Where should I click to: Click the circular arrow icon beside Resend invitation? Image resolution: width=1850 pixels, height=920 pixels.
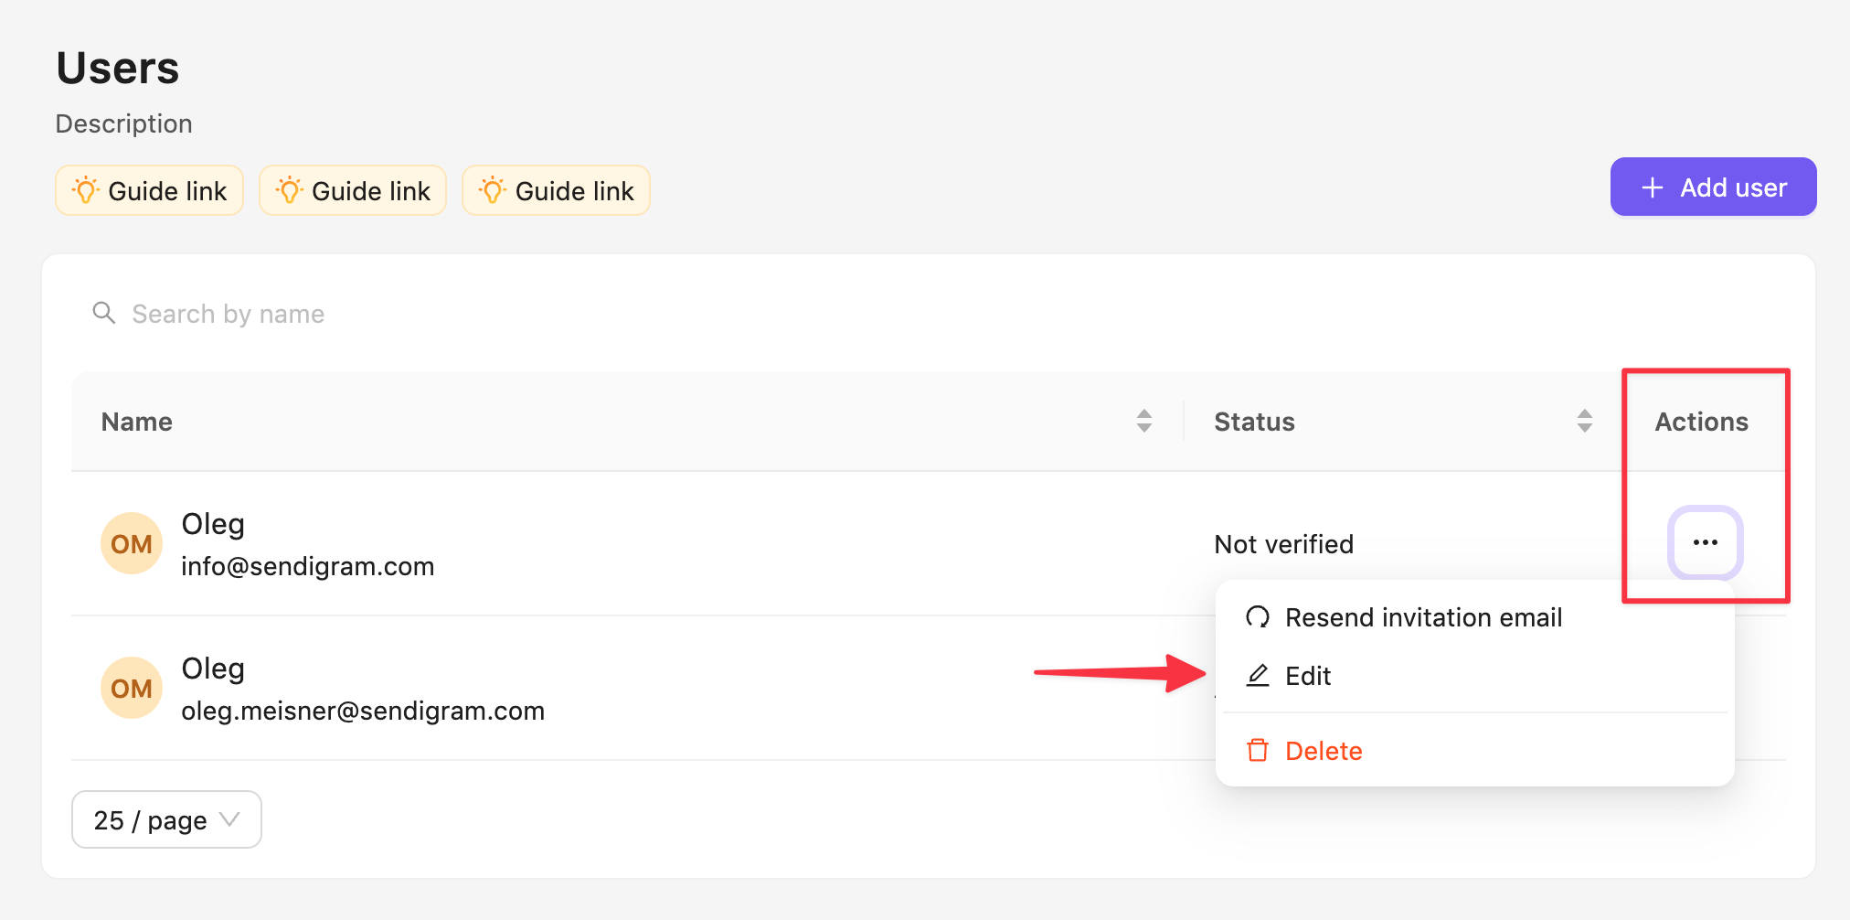(1258, 617)
